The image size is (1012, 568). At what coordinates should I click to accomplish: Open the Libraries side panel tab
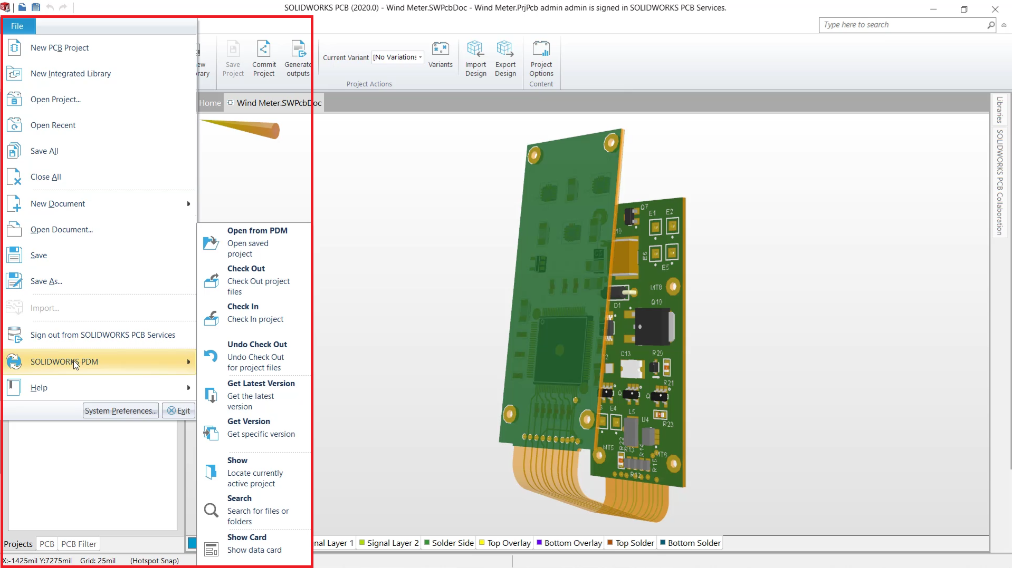tap(999, 110)
